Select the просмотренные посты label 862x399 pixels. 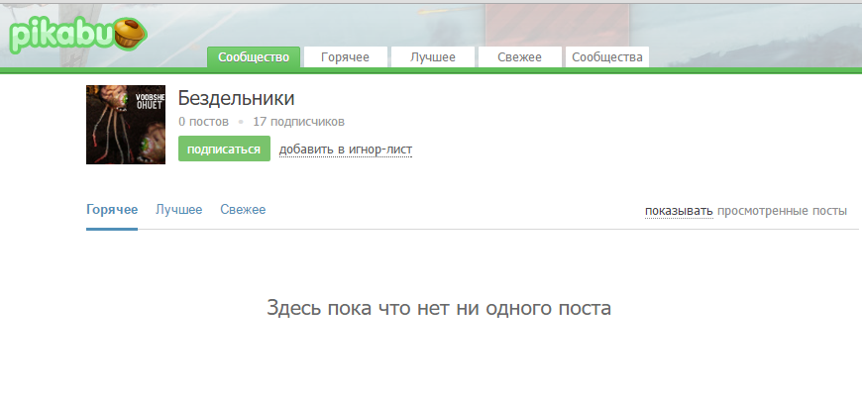click(783, 211)
